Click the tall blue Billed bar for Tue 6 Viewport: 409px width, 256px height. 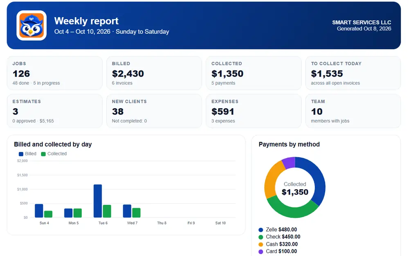(x=98, y=201)
